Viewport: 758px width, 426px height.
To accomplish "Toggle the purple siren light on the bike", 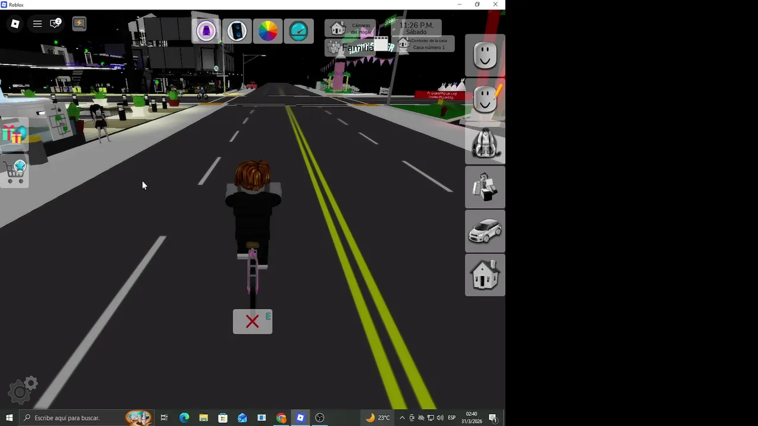I will [x=206, y=31].
